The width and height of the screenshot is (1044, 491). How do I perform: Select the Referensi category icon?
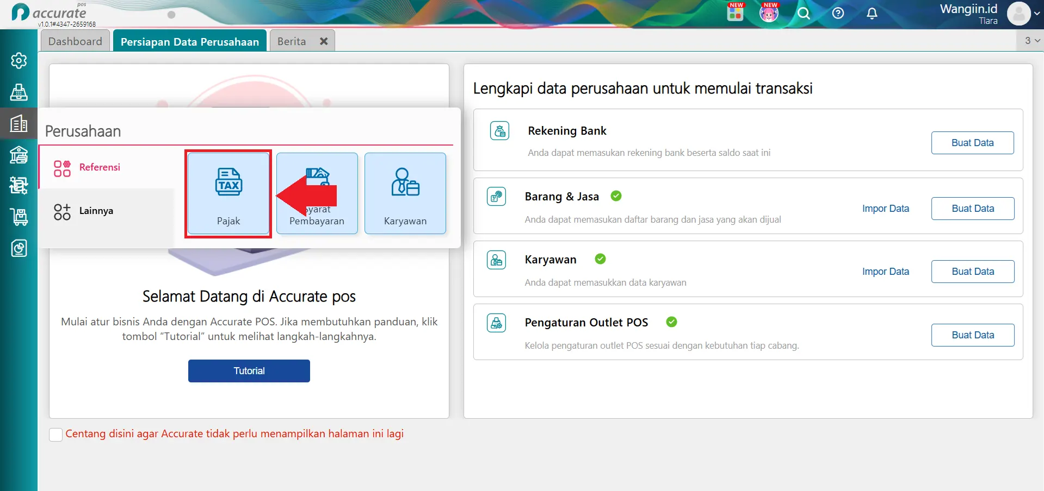62,168
